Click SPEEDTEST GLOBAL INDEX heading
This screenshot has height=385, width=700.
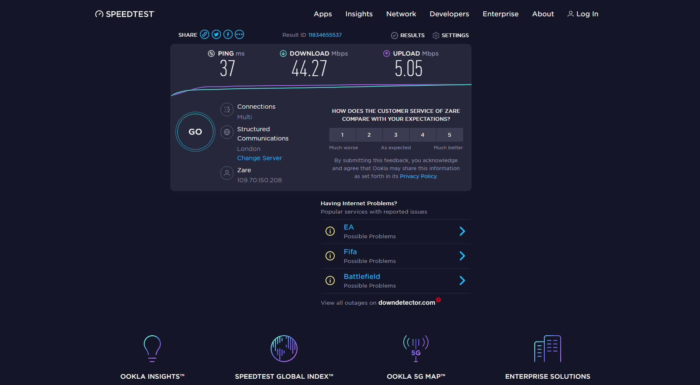[284, 377]
